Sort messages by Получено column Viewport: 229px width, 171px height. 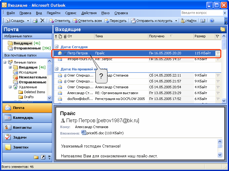click(x=171, y=36)
